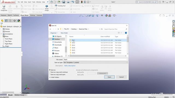The width and height of the screenshot is (175, 98).
Task: Select Save as copy and open option
Action: pos(50,75)
